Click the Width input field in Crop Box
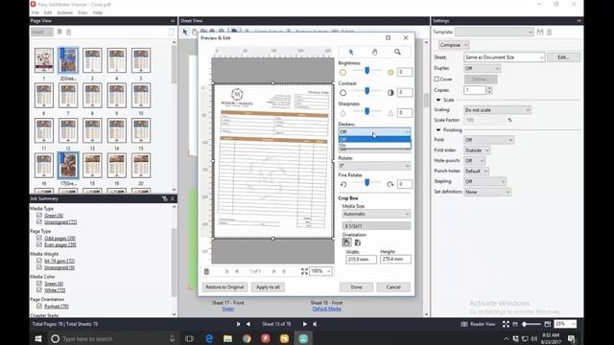The width and height of the screenshot is (614, 345). (x=361, y=259)
